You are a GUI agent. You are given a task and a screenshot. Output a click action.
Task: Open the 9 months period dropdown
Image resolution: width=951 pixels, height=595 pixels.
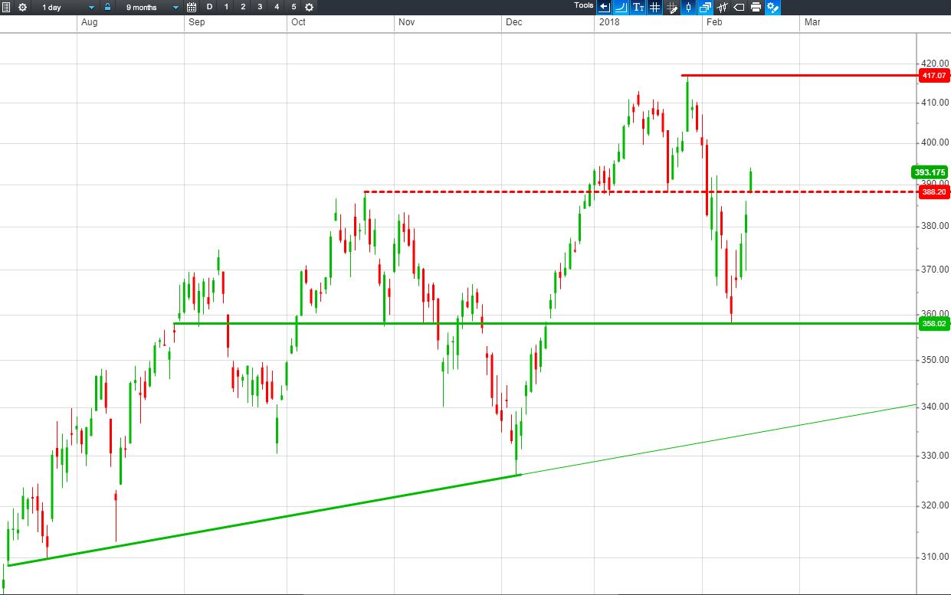[151, 7]
